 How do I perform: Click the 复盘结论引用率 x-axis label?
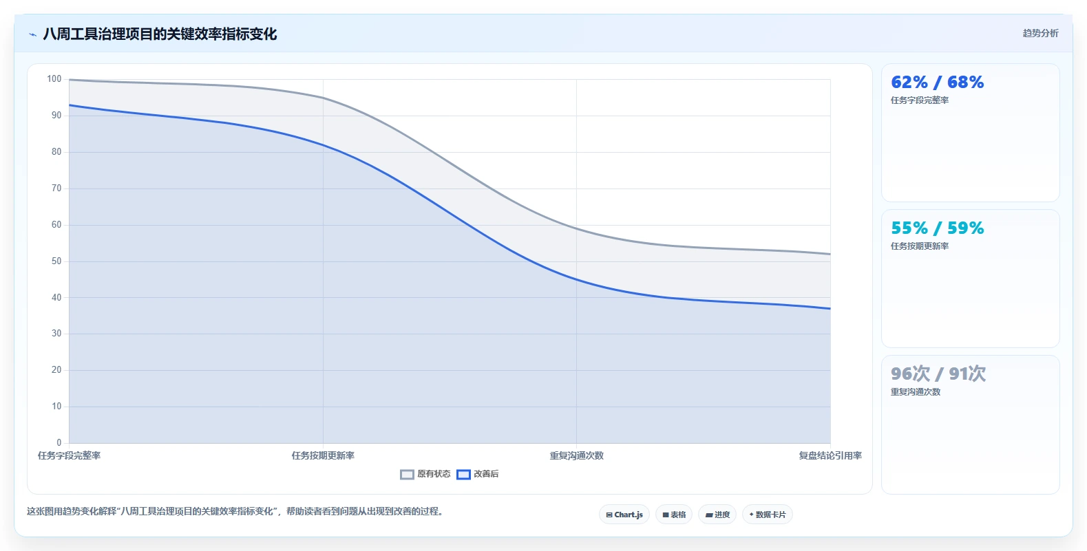(x=830, y=455)
